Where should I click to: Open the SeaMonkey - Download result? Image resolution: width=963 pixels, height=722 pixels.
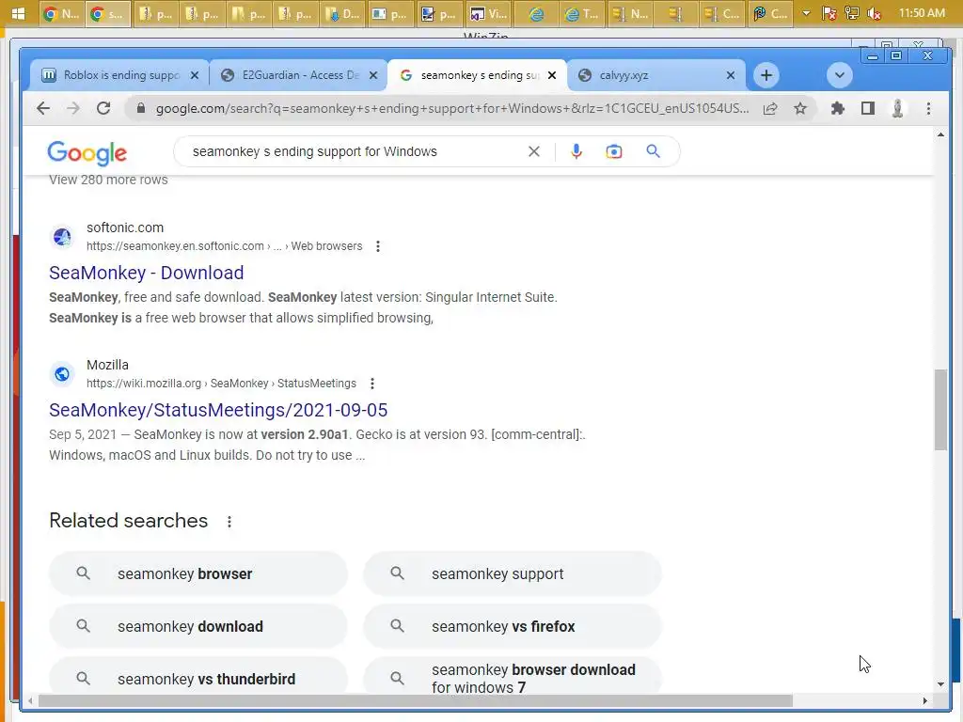pos(146,273)
